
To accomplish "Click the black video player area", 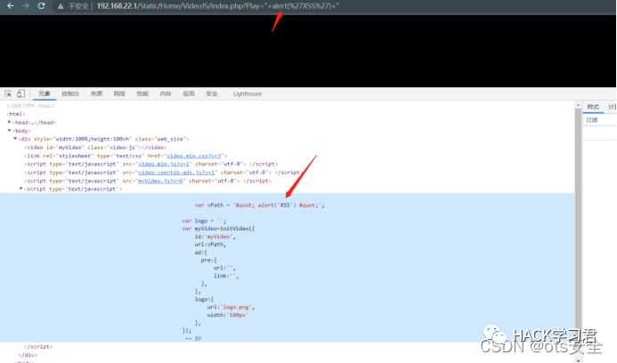I will pos(308,51).
